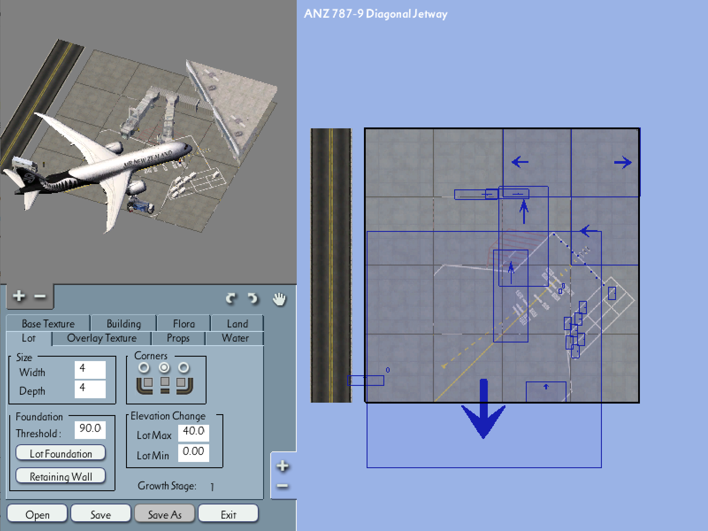The width and height of the screenshot is (708, 531).
Task: Switch to the Props tab
Action: (178, 338)
